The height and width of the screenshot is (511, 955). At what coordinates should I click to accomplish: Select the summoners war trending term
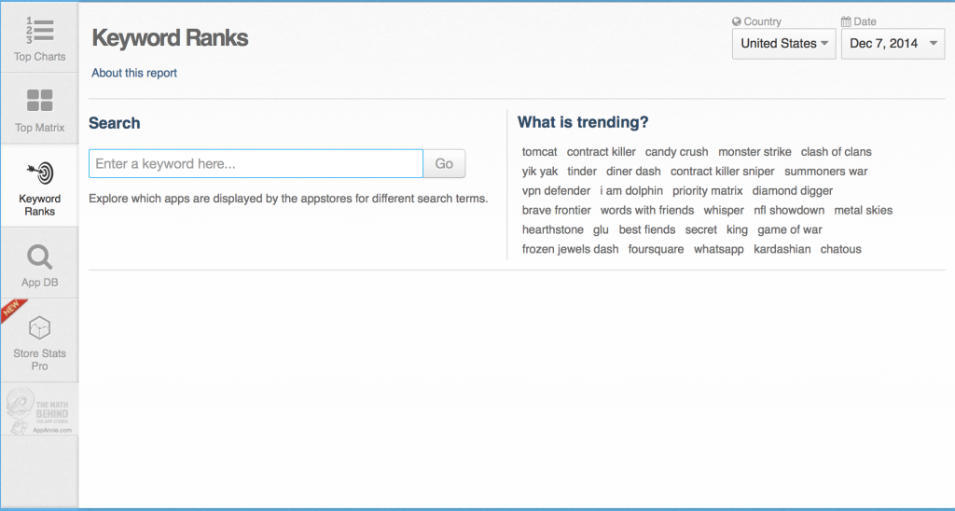[825, 172]
